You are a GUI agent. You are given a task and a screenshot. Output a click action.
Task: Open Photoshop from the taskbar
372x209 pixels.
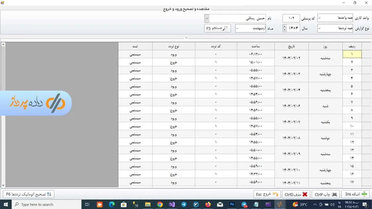click(232, 204)
